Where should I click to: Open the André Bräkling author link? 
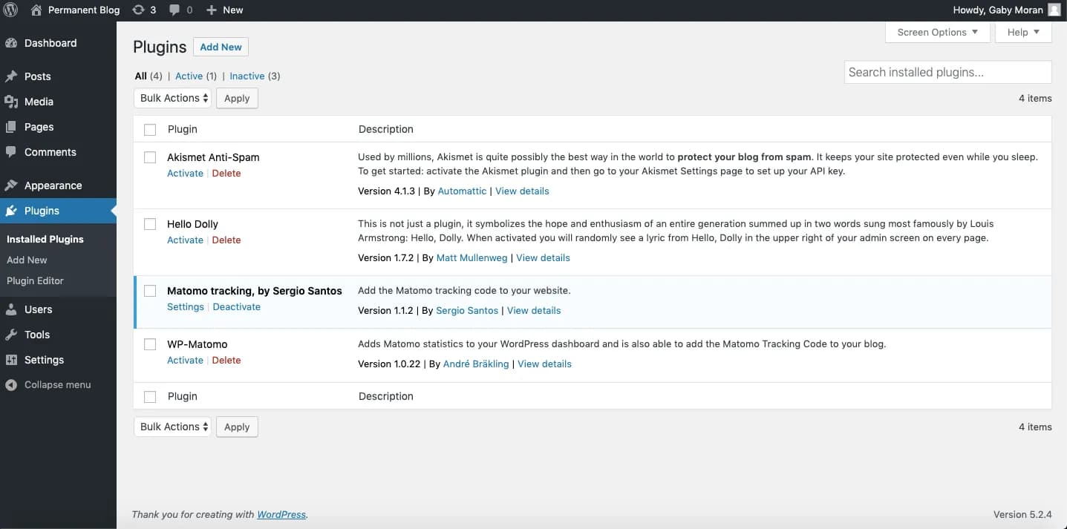click(476, 364)
